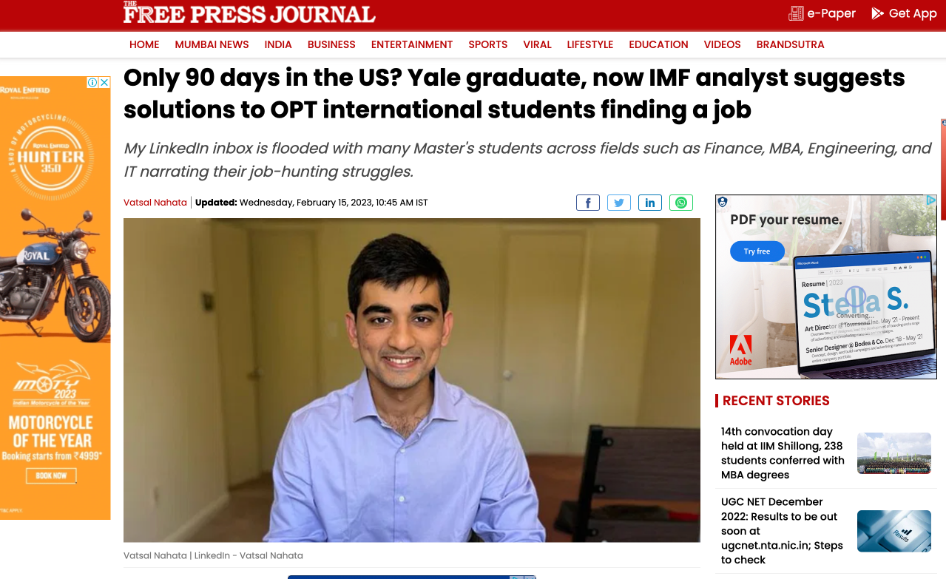Navigate to Education section
The width and height of the screenshot is (946, 579).
658,44
